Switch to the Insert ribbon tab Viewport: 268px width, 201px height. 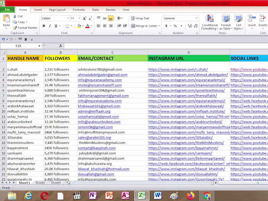click(x=38, y=10)
